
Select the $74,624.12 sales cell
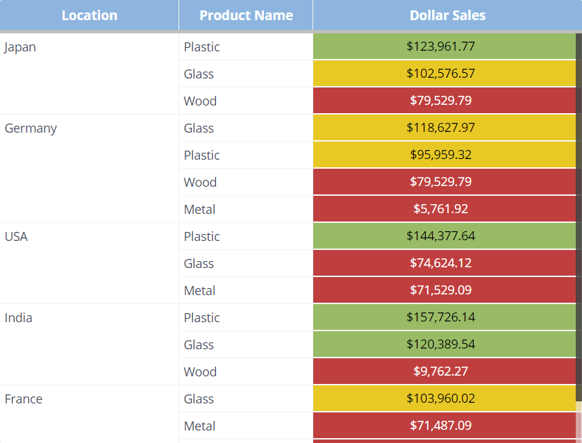point(444,263)
